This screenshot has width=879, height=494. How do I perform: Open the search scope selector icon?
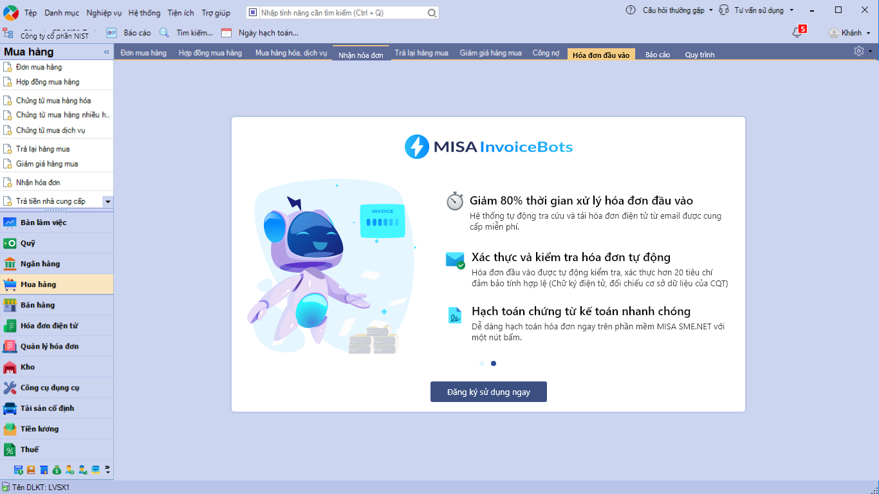coord(253,13)
